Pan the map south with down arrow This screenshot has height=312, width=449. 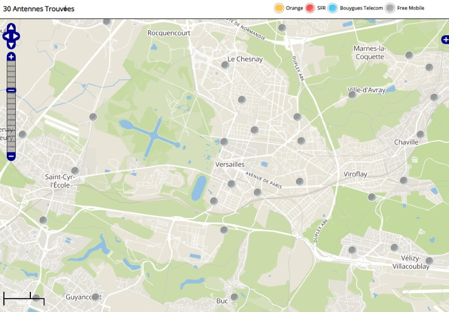pyautogui.click(x=11, y=45)
